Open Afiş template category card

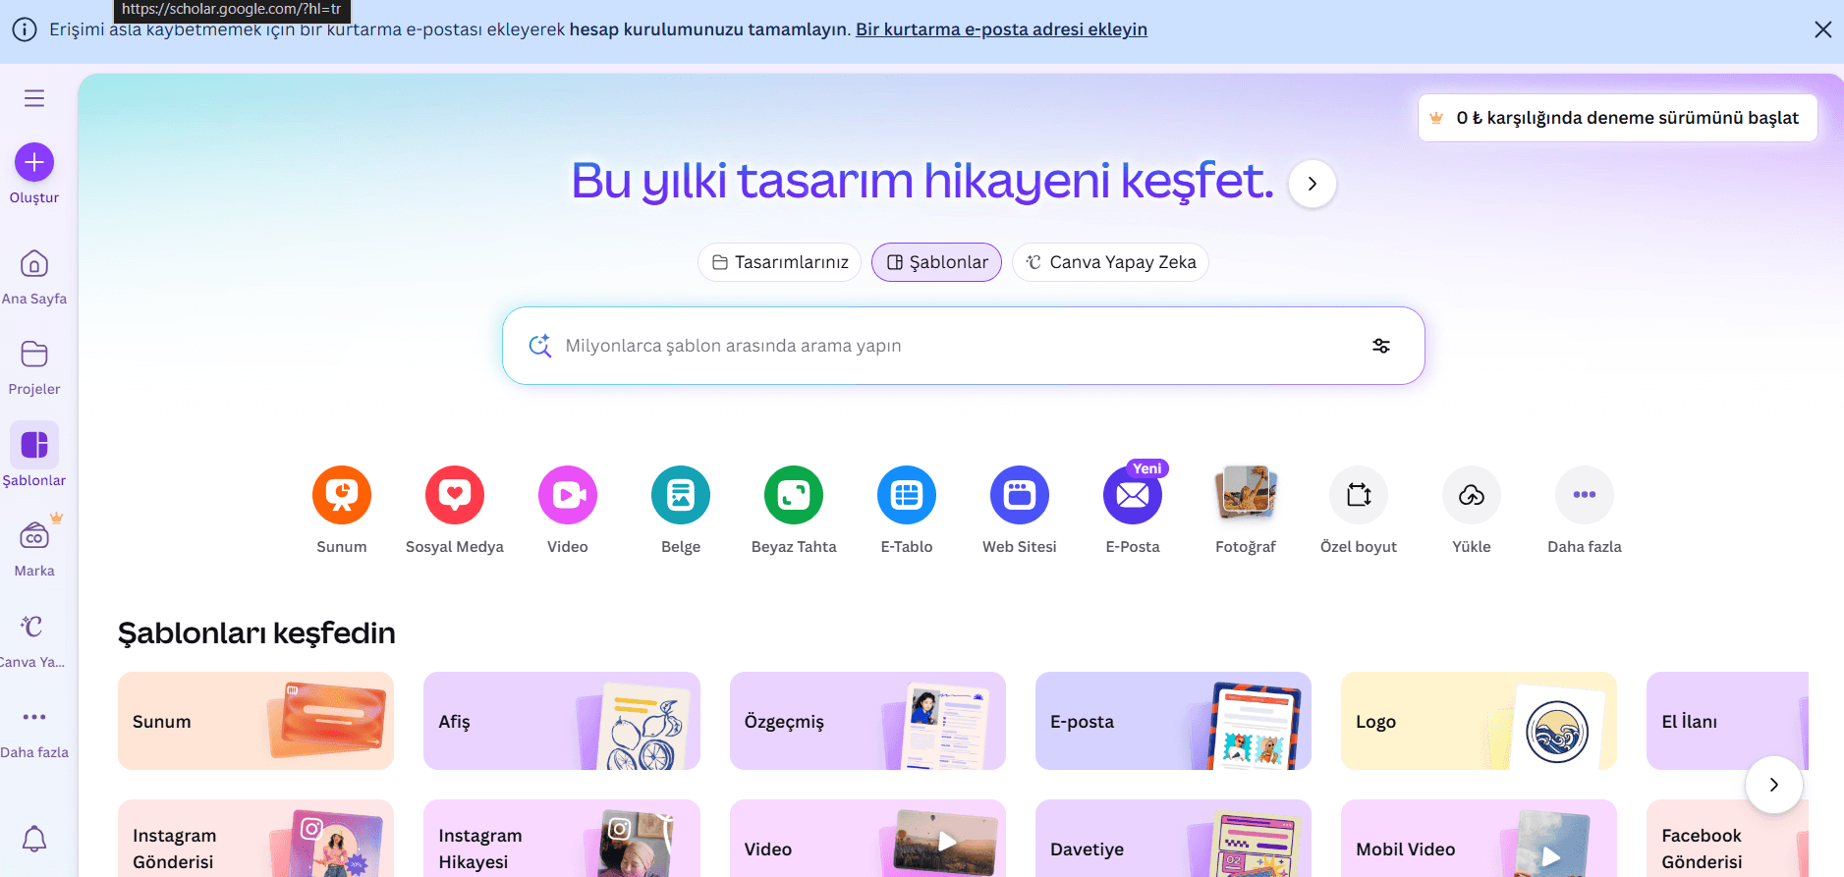[562, 721]
